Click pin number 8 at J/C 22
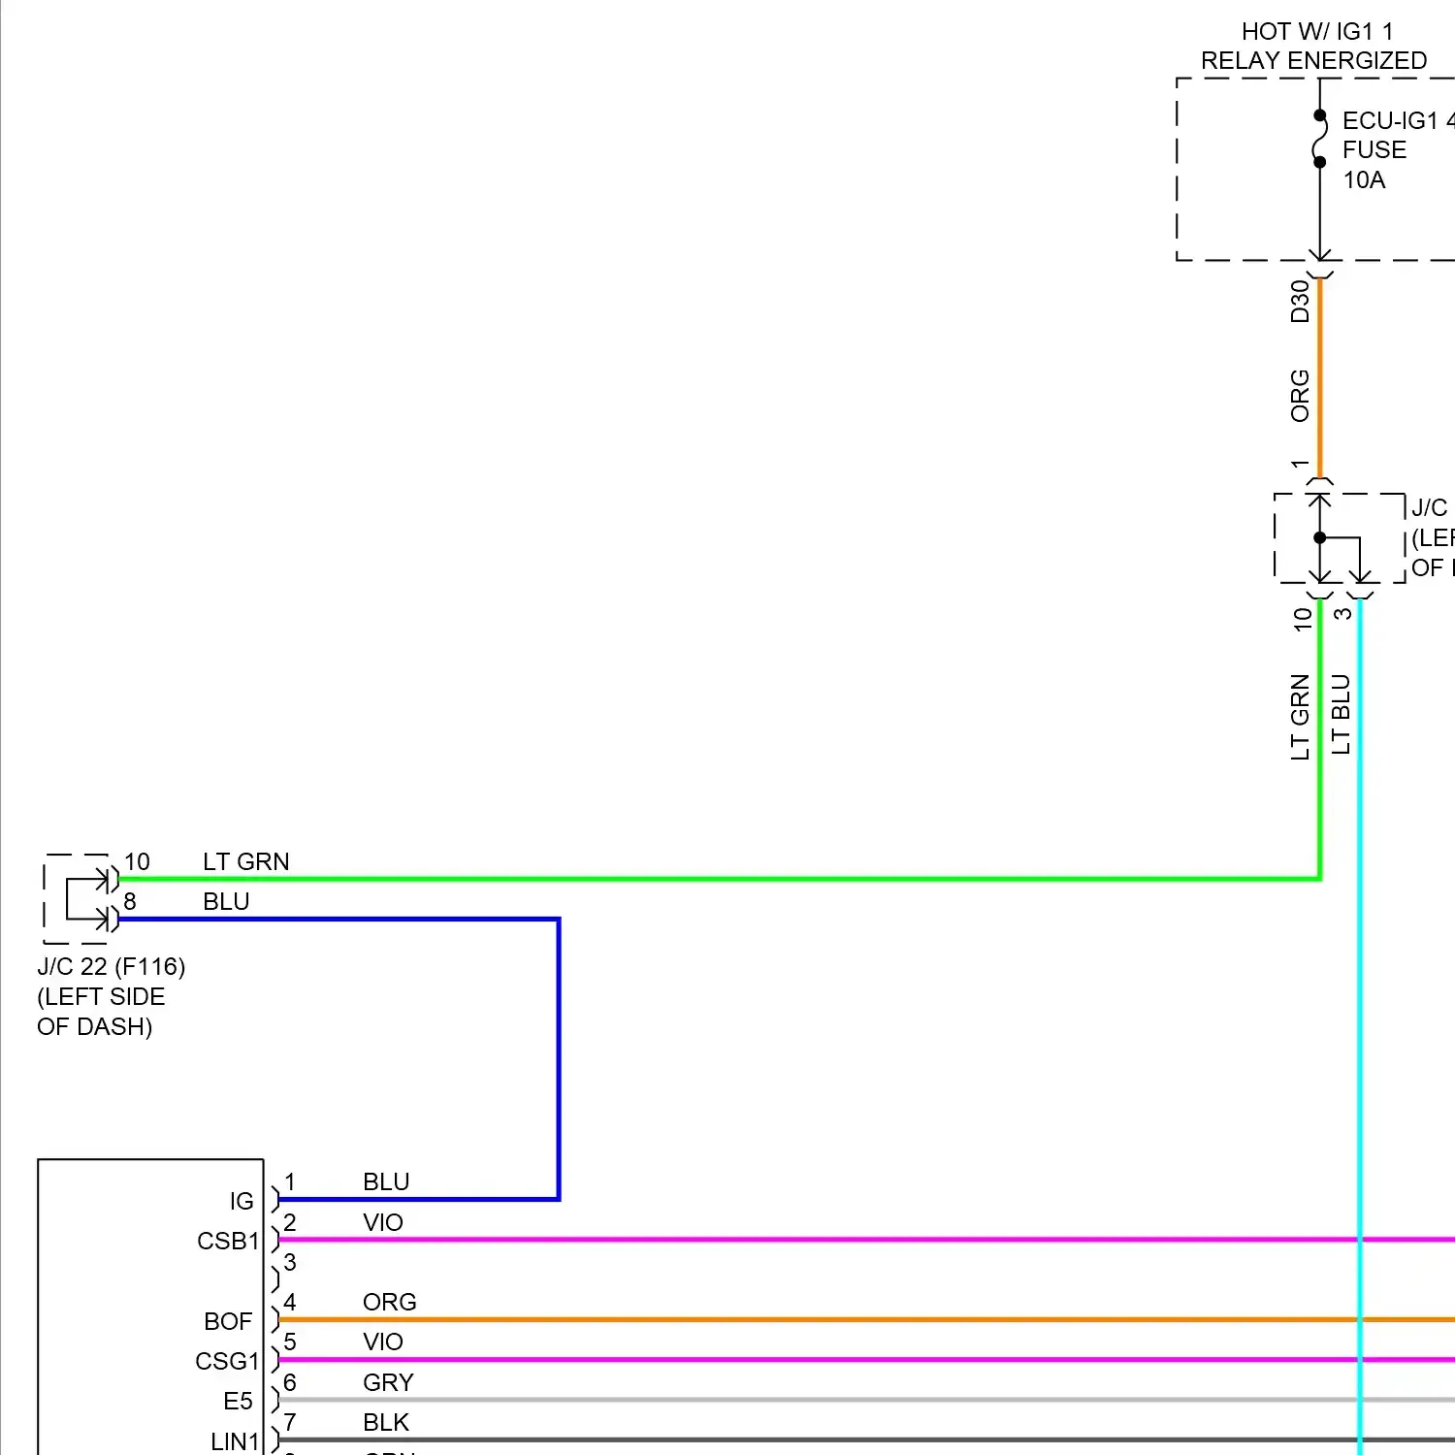Image resolution: width=1455 pixels, height=1455 pixels. [130, 901]
